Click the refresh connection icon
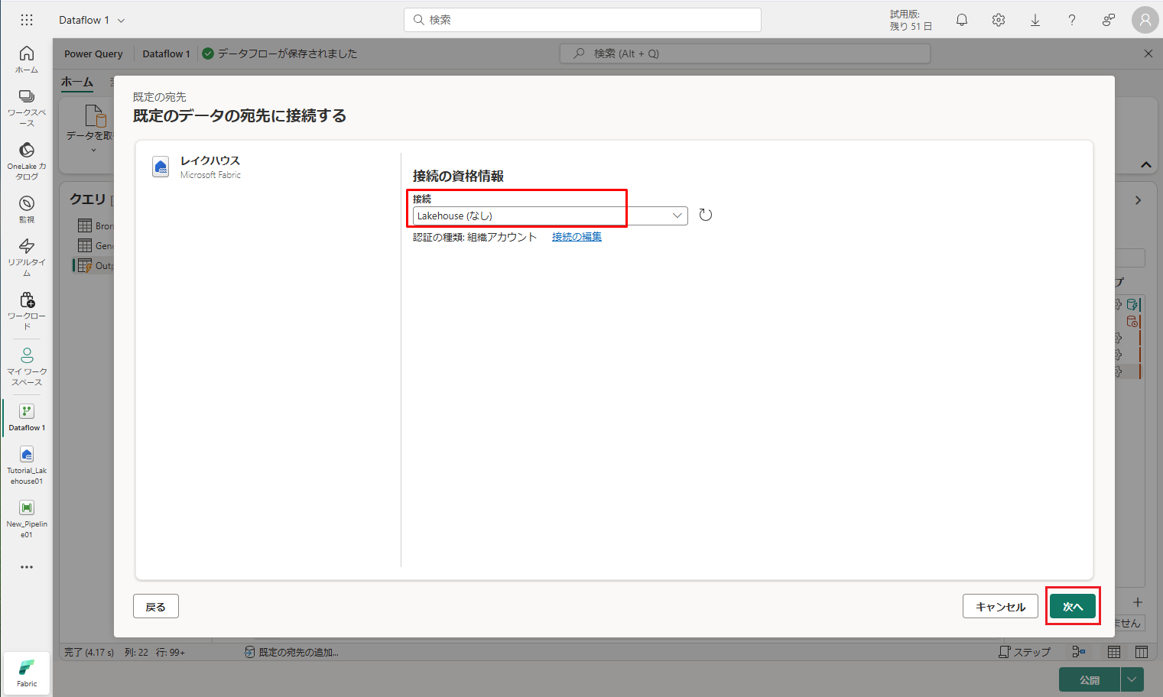1163x697 pixels. pos(705,216)
